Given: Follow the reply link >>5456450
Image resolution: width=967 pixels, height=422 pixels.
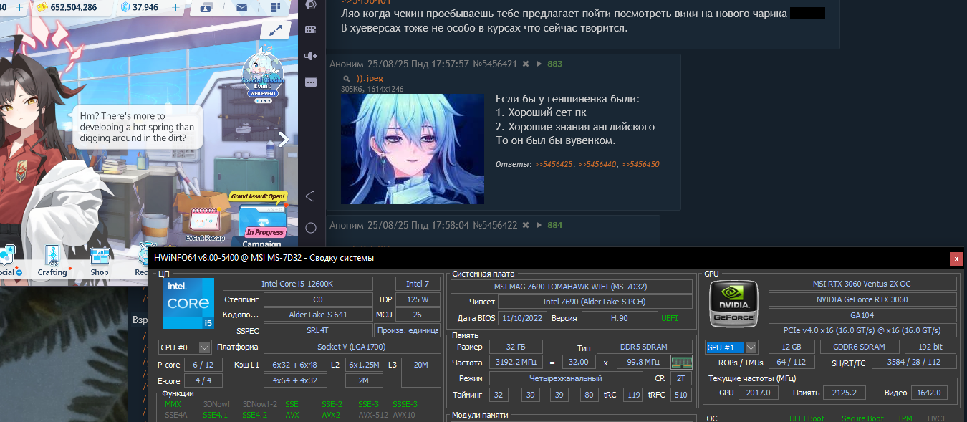Looking at the screenshot, I should coord(640,164).
